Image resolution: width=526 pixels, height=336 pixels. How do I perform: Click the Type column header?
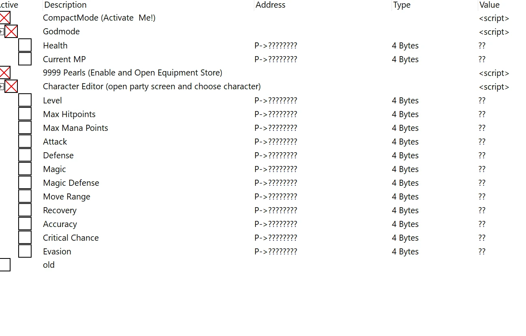click(x=402, y=5)
